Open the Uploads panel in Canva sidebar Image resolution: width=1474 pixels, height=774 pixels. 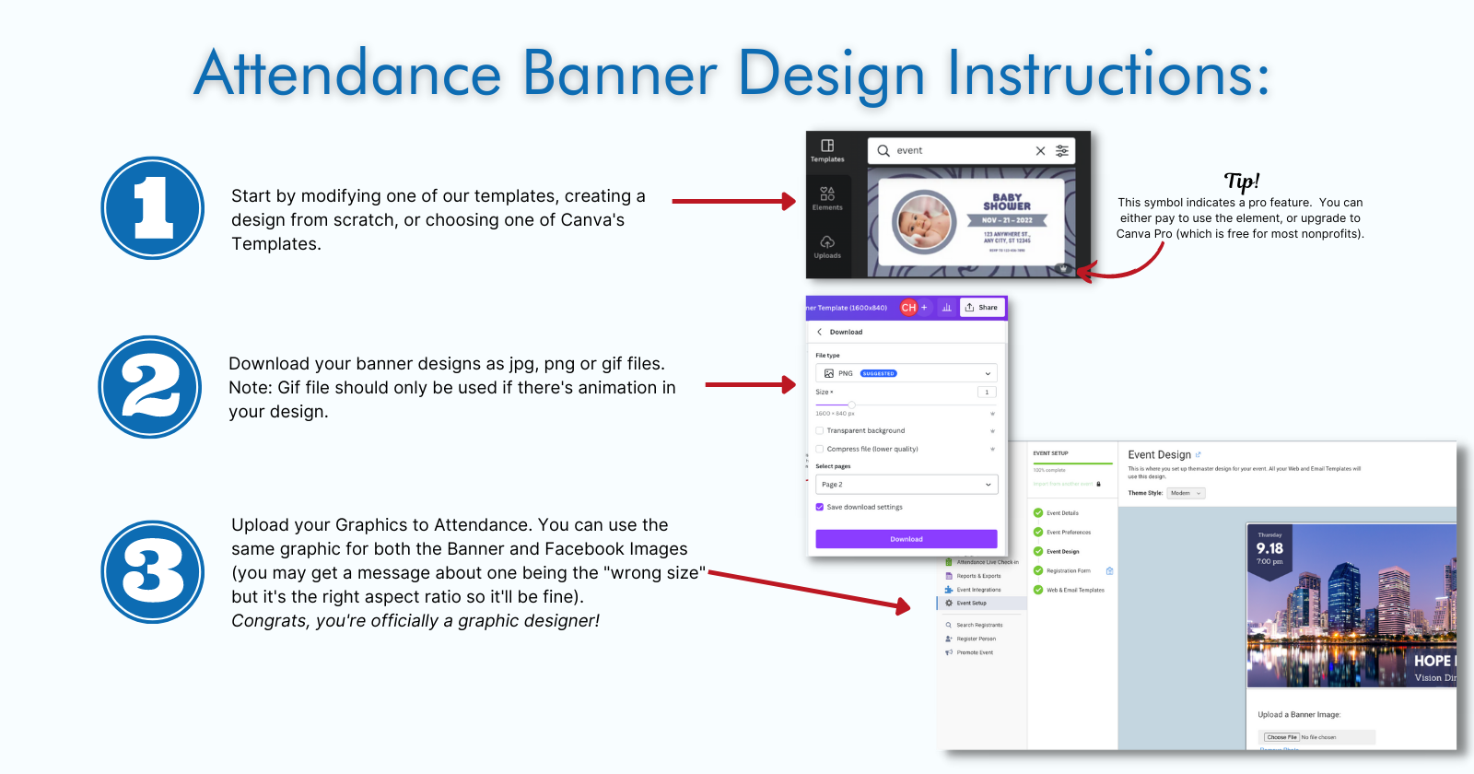point(827,247)
